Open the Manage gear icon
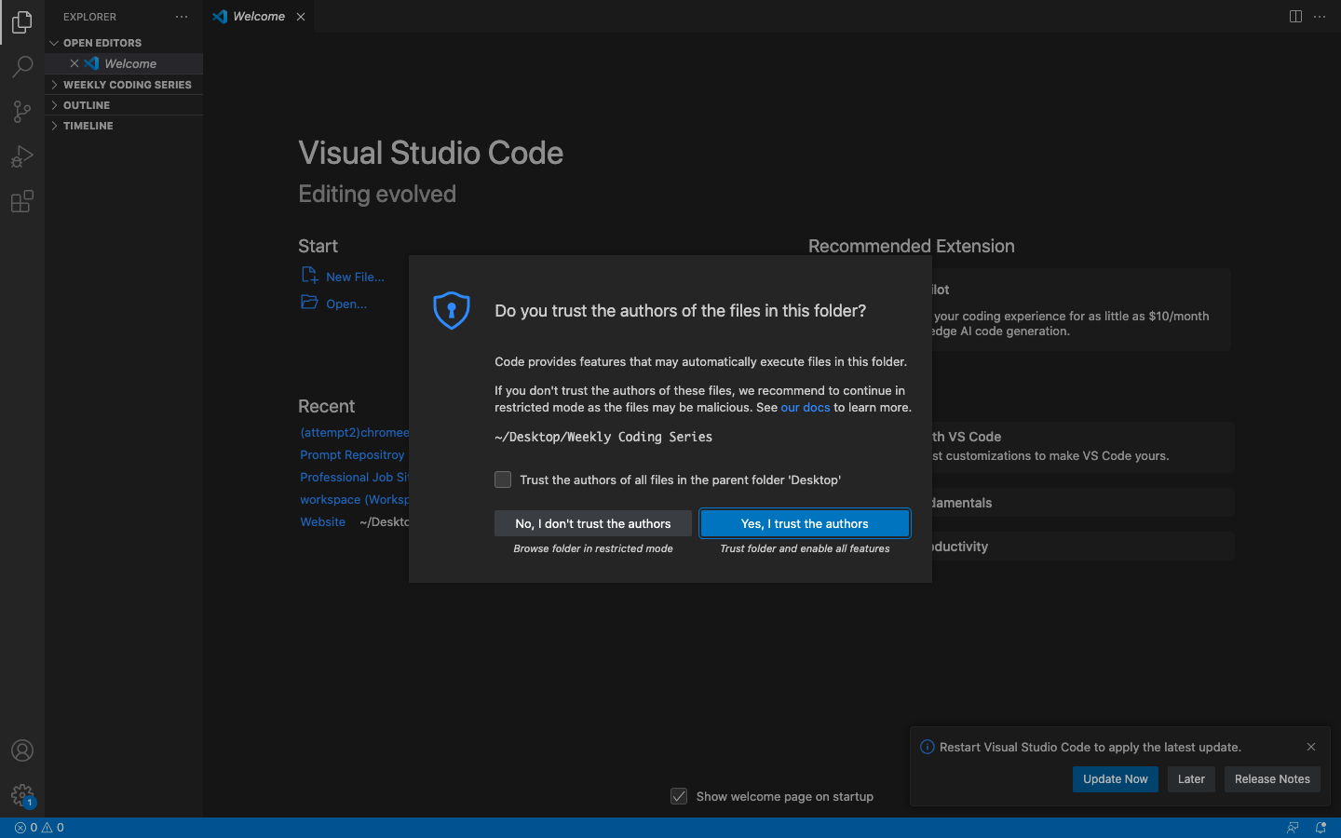Image resolution: width=1341 pixels, height=838 pixels. pyautogui.click(x=22, y=795)
